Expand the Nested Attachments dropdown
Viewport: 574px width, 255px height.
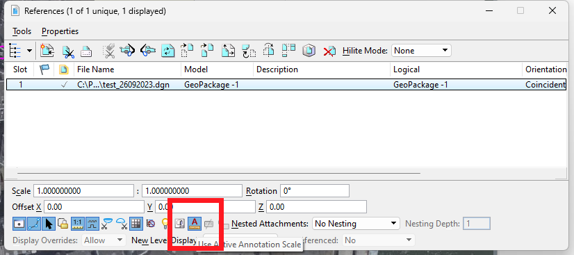[x=356, y=223]
